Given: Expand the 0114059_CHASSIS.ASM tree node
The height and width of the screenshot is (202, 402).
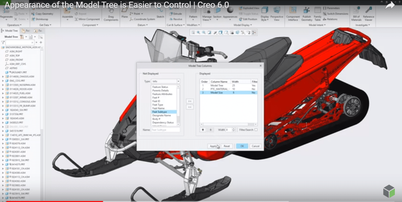Looking at the screenshot, I should point(2,76).
